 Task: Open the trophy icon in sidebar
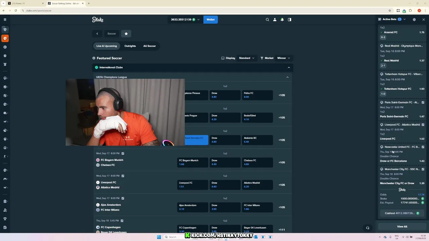tap(5, 219)
